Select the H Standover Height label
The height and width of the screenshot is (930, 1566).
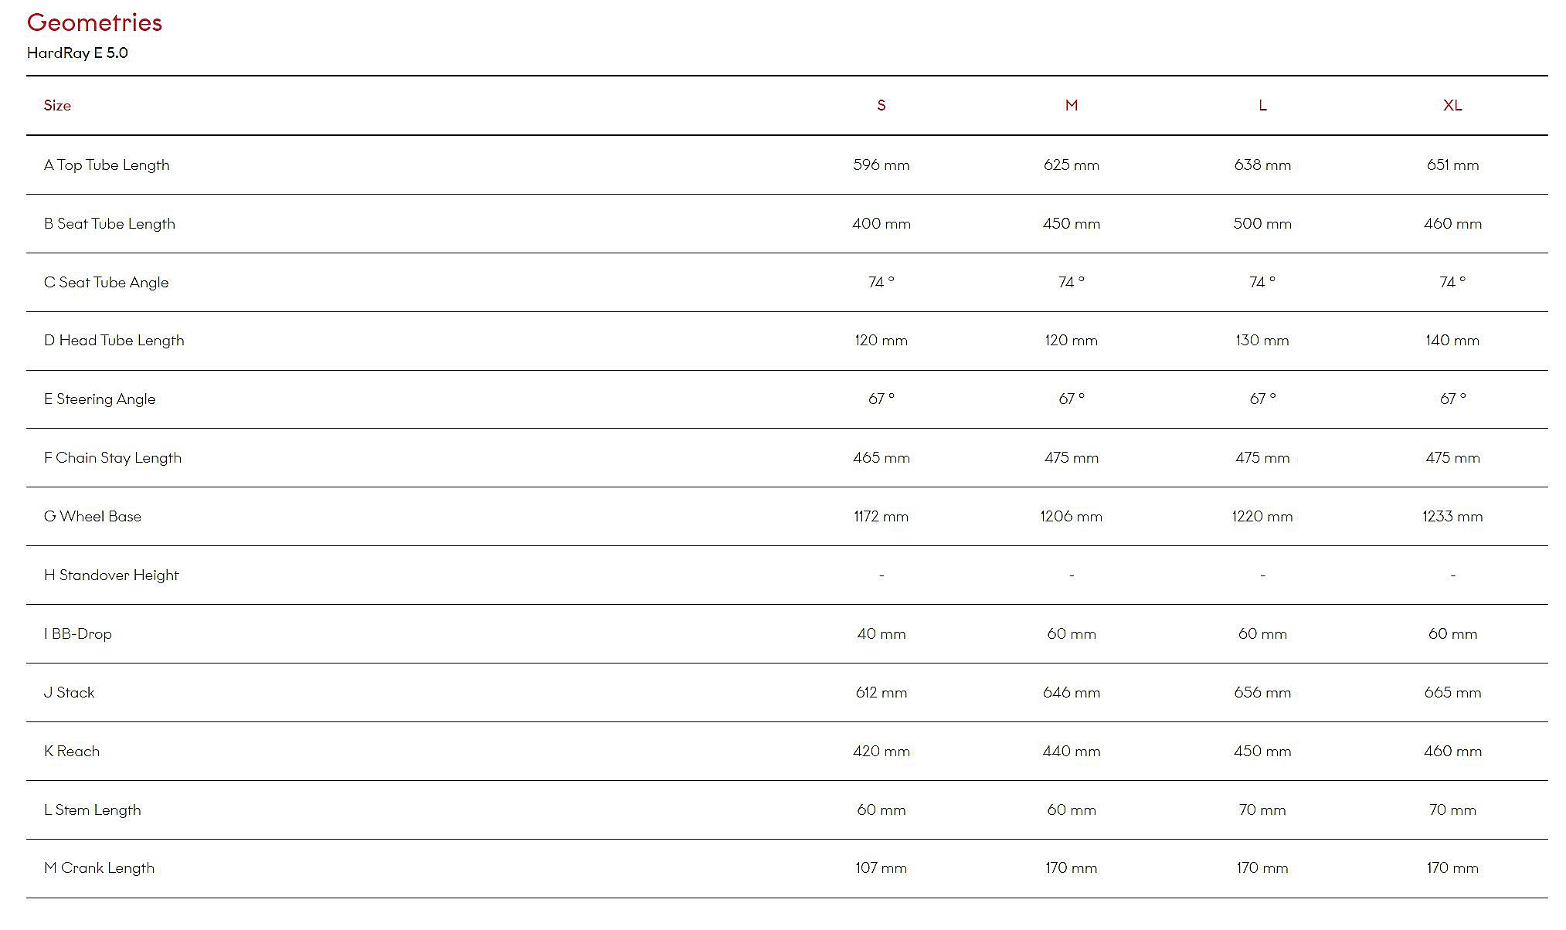111,575
